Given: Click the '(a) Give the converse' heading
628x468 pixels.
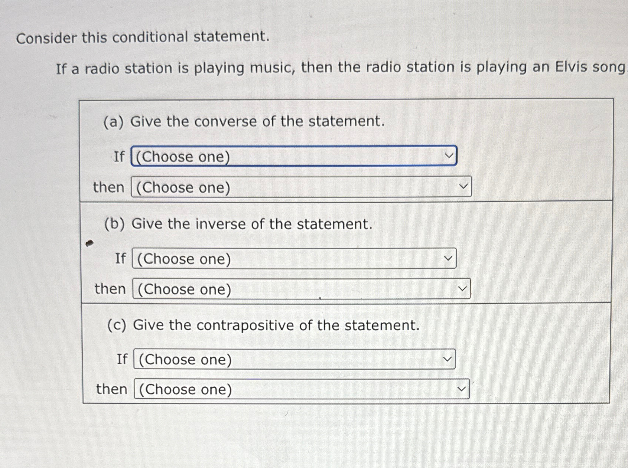Looking at the screenshot, I should (x=243, y=121).
